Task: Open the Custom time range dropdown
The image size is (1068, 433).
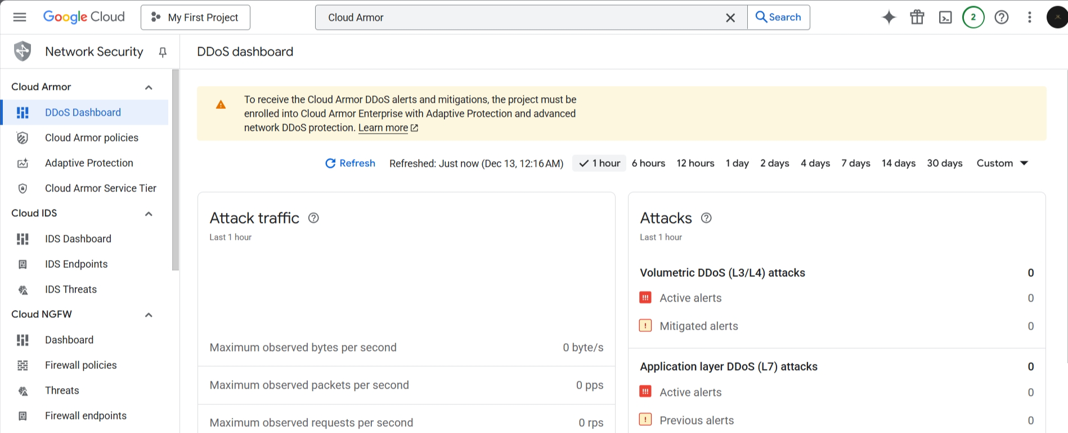Action: click(x=1002, y=163)
